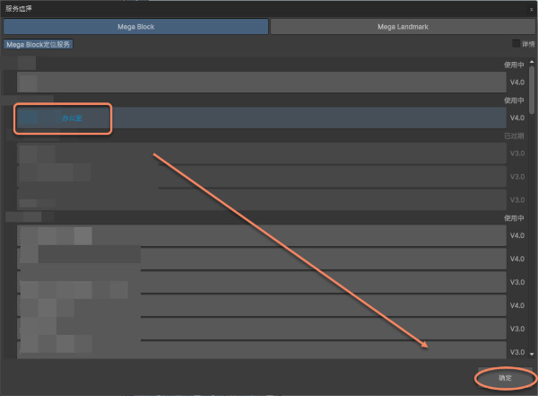Screen dimensions: 538x396
Task: Select first V3.0 row under 已过期
Action: point(260,153)
